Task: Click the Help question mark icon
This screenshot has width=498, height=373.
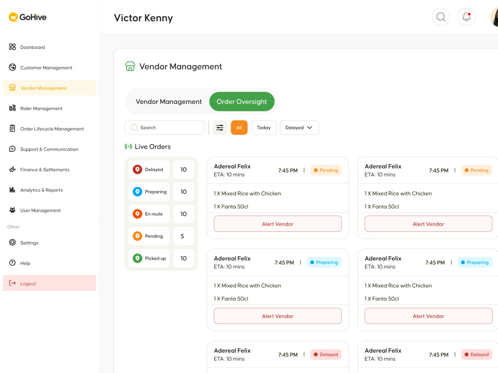Action: pyautogui.click(x=12, y=263)
